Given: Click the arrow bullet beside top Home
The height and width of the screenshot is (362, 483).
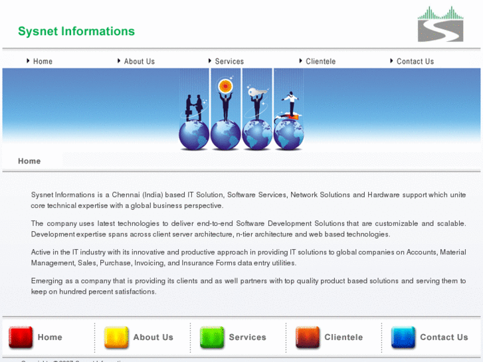Looking at the screenshot, I should click(28, 60).
